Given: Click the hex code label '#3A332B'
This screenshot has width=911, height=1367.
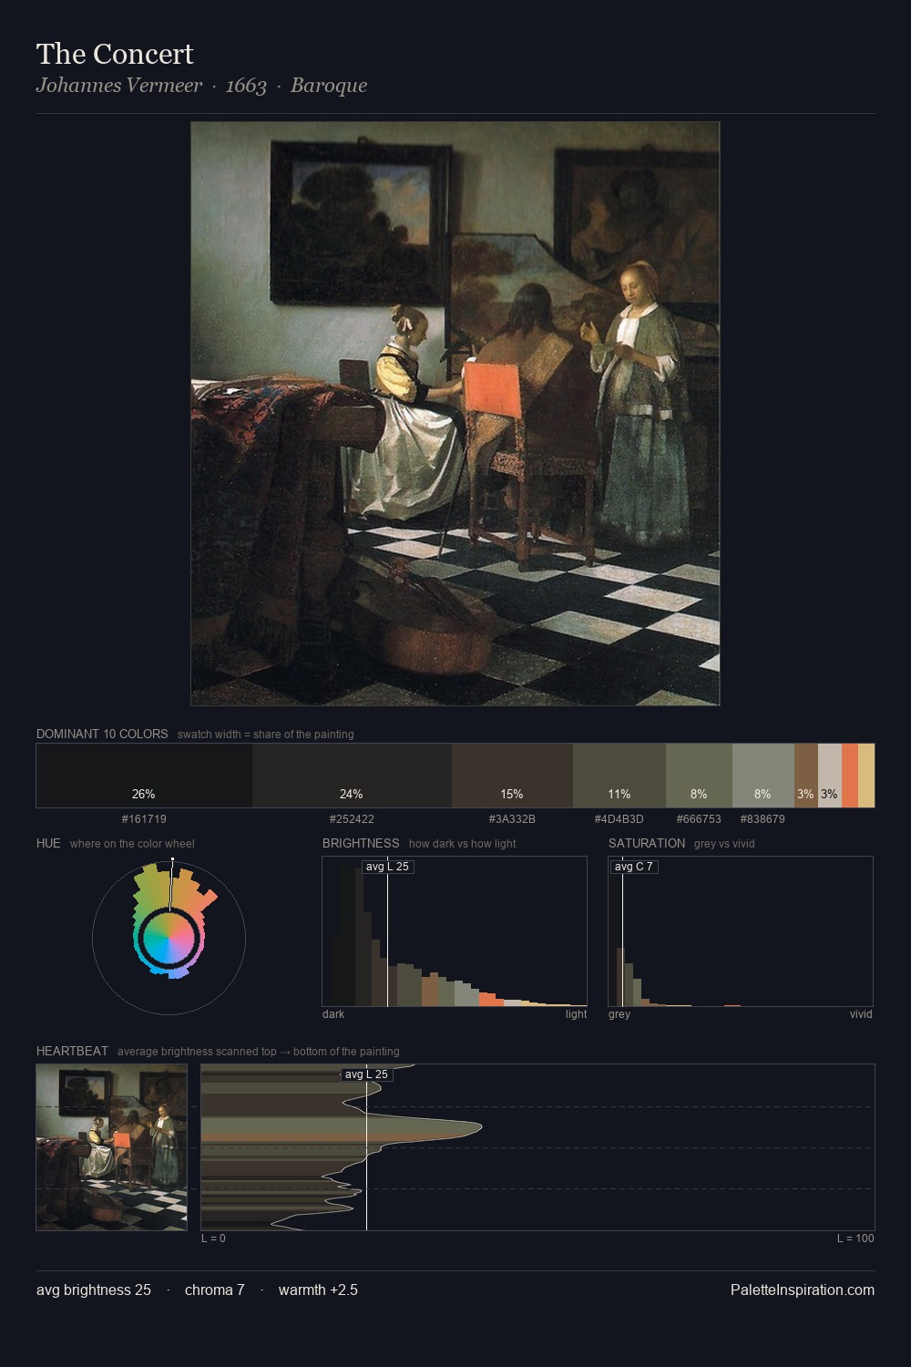Looking at the screenshot, I should pyautogui.click(x=512, y=819).
